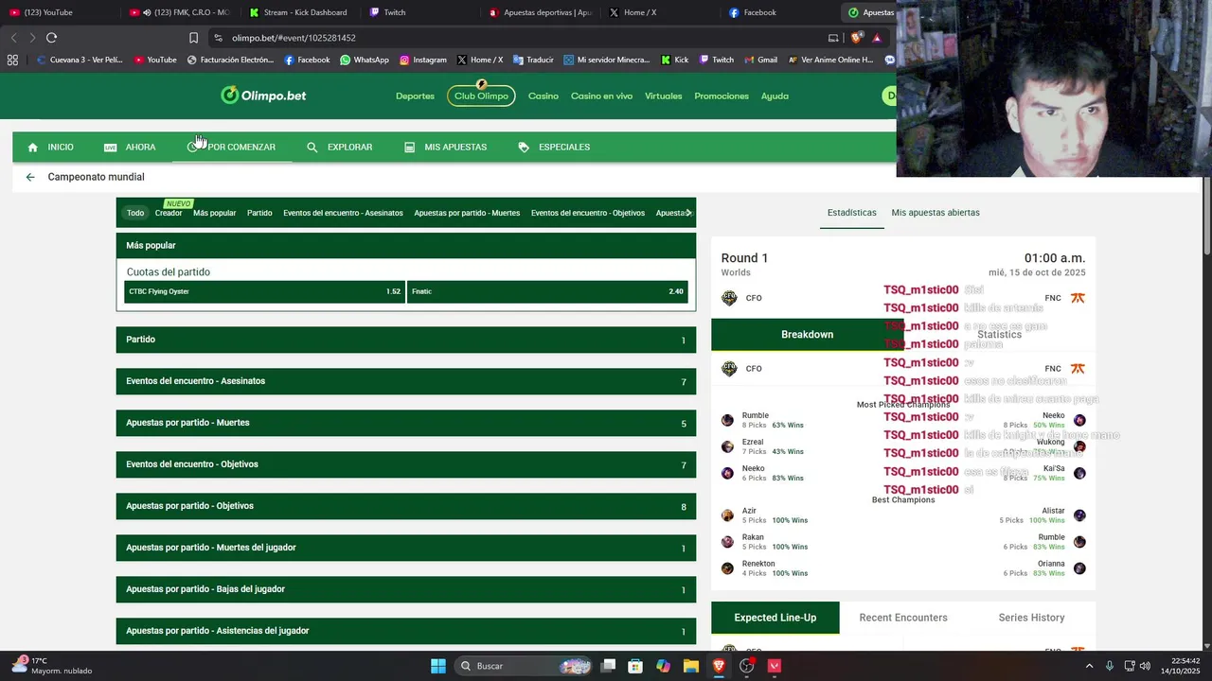This screenshot has width=1212, height=681.
Task: Open the Gmail bookmark
Action: pos(759,60)
